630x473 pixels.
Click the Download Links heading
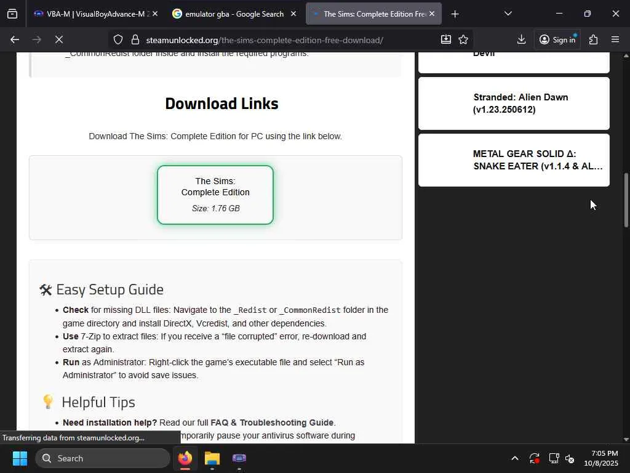(221, 103)
